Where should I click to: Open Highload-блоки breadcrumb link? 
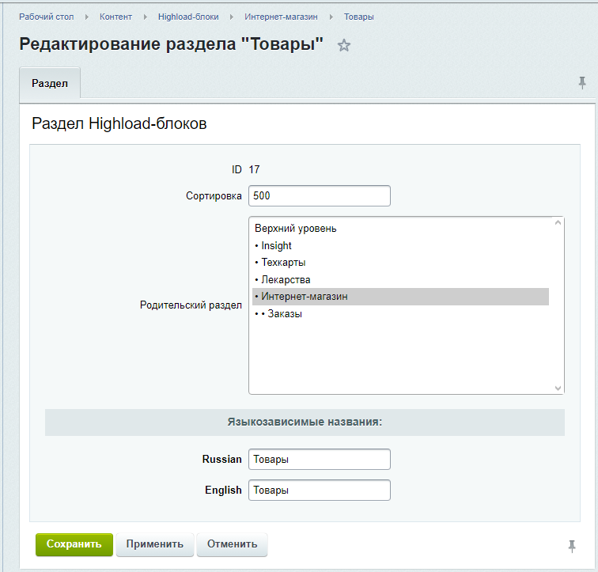(188, 17)
